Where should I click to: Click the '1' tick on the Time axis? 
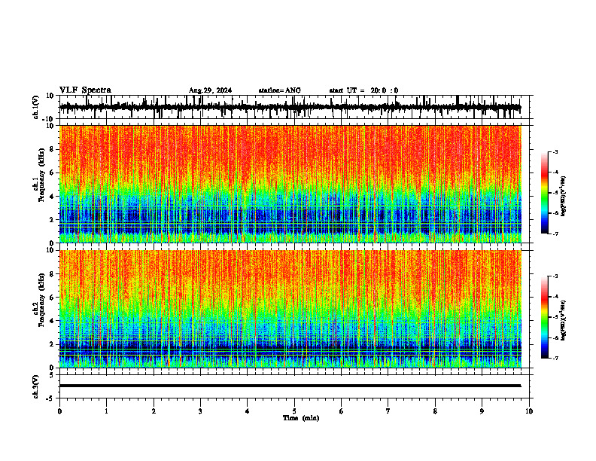pos(106,411)
